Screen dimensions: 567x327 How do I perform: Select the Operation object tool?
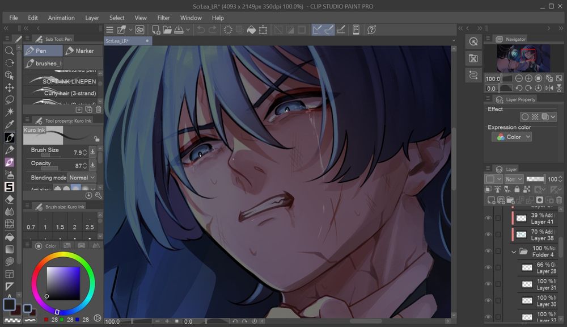(10, 76)
